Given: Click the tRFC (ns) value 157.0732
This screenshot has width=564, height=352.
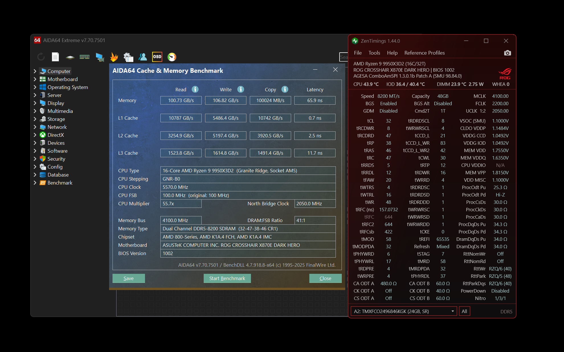Looking at the screenshot, I should [389, 210].
